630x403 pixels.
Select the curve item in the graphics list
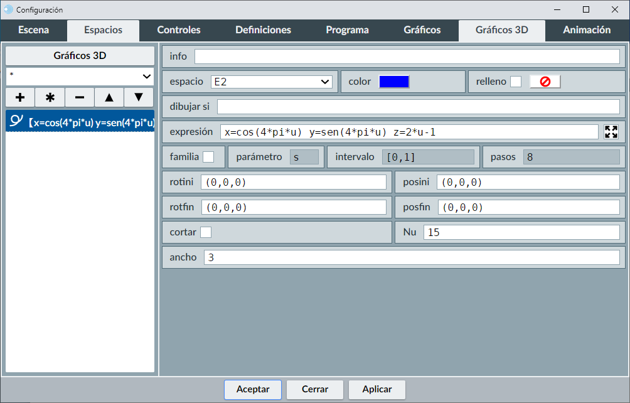[80, 122]
